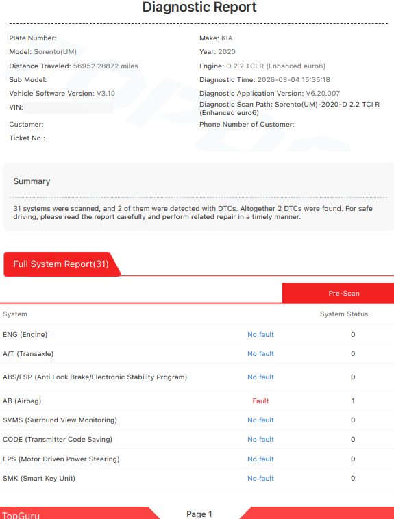Click the blank VIN field

click(x=68, y=107)
